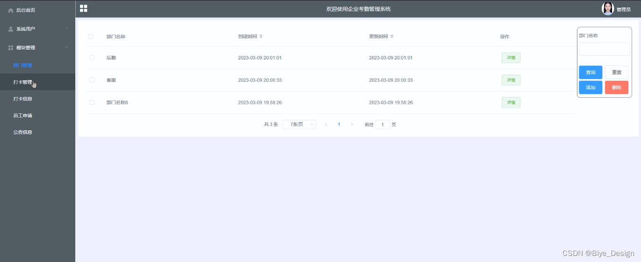Click the 详情 button for 后勤
The width and height of the screenshot is (641, 262).
511,58
